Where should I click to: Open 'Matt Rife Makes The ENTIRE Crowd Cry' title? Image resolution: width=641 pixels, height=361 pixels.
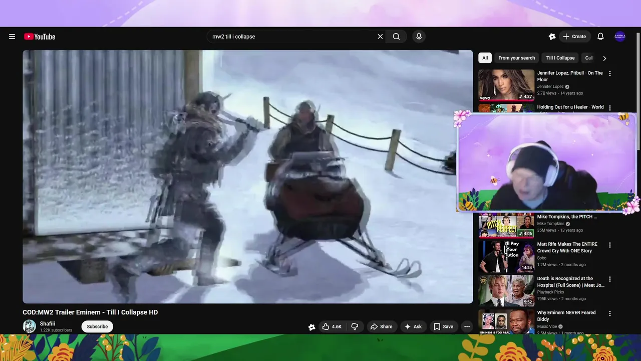[567, 248]
